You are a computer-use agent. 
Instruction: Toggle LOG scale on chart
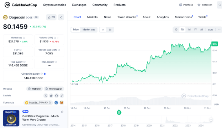coord(210,30)
